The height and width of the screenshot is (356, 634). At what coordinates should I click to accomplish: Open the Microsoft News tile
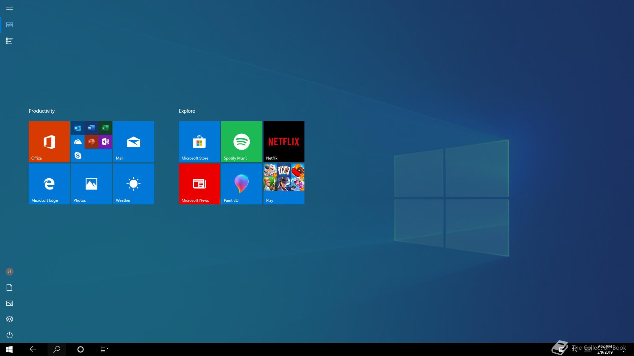point(199,184)
